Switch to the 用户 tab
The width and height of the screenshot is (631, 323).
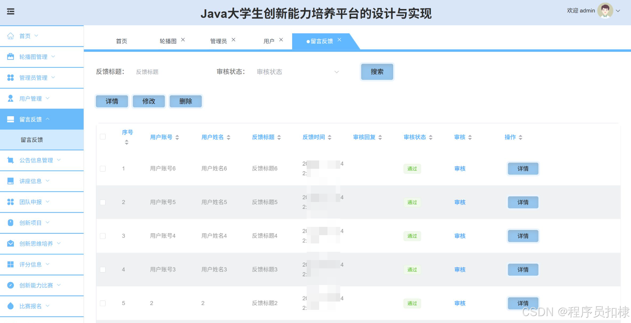pos(270,41)
